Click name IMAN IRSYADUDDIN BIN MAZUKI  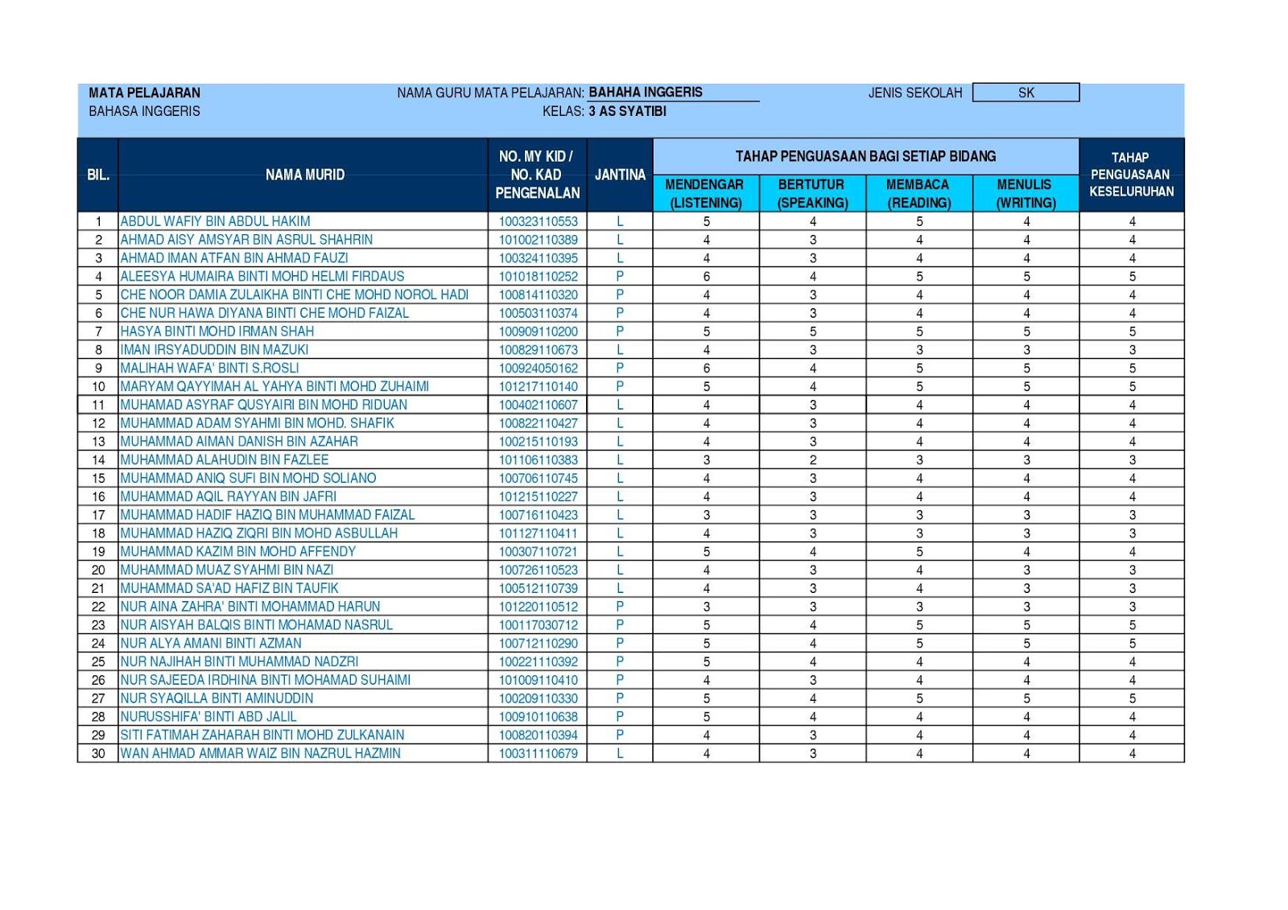pos(214,350)
